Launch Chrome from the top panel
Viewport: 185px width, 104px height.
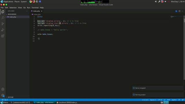31,1
